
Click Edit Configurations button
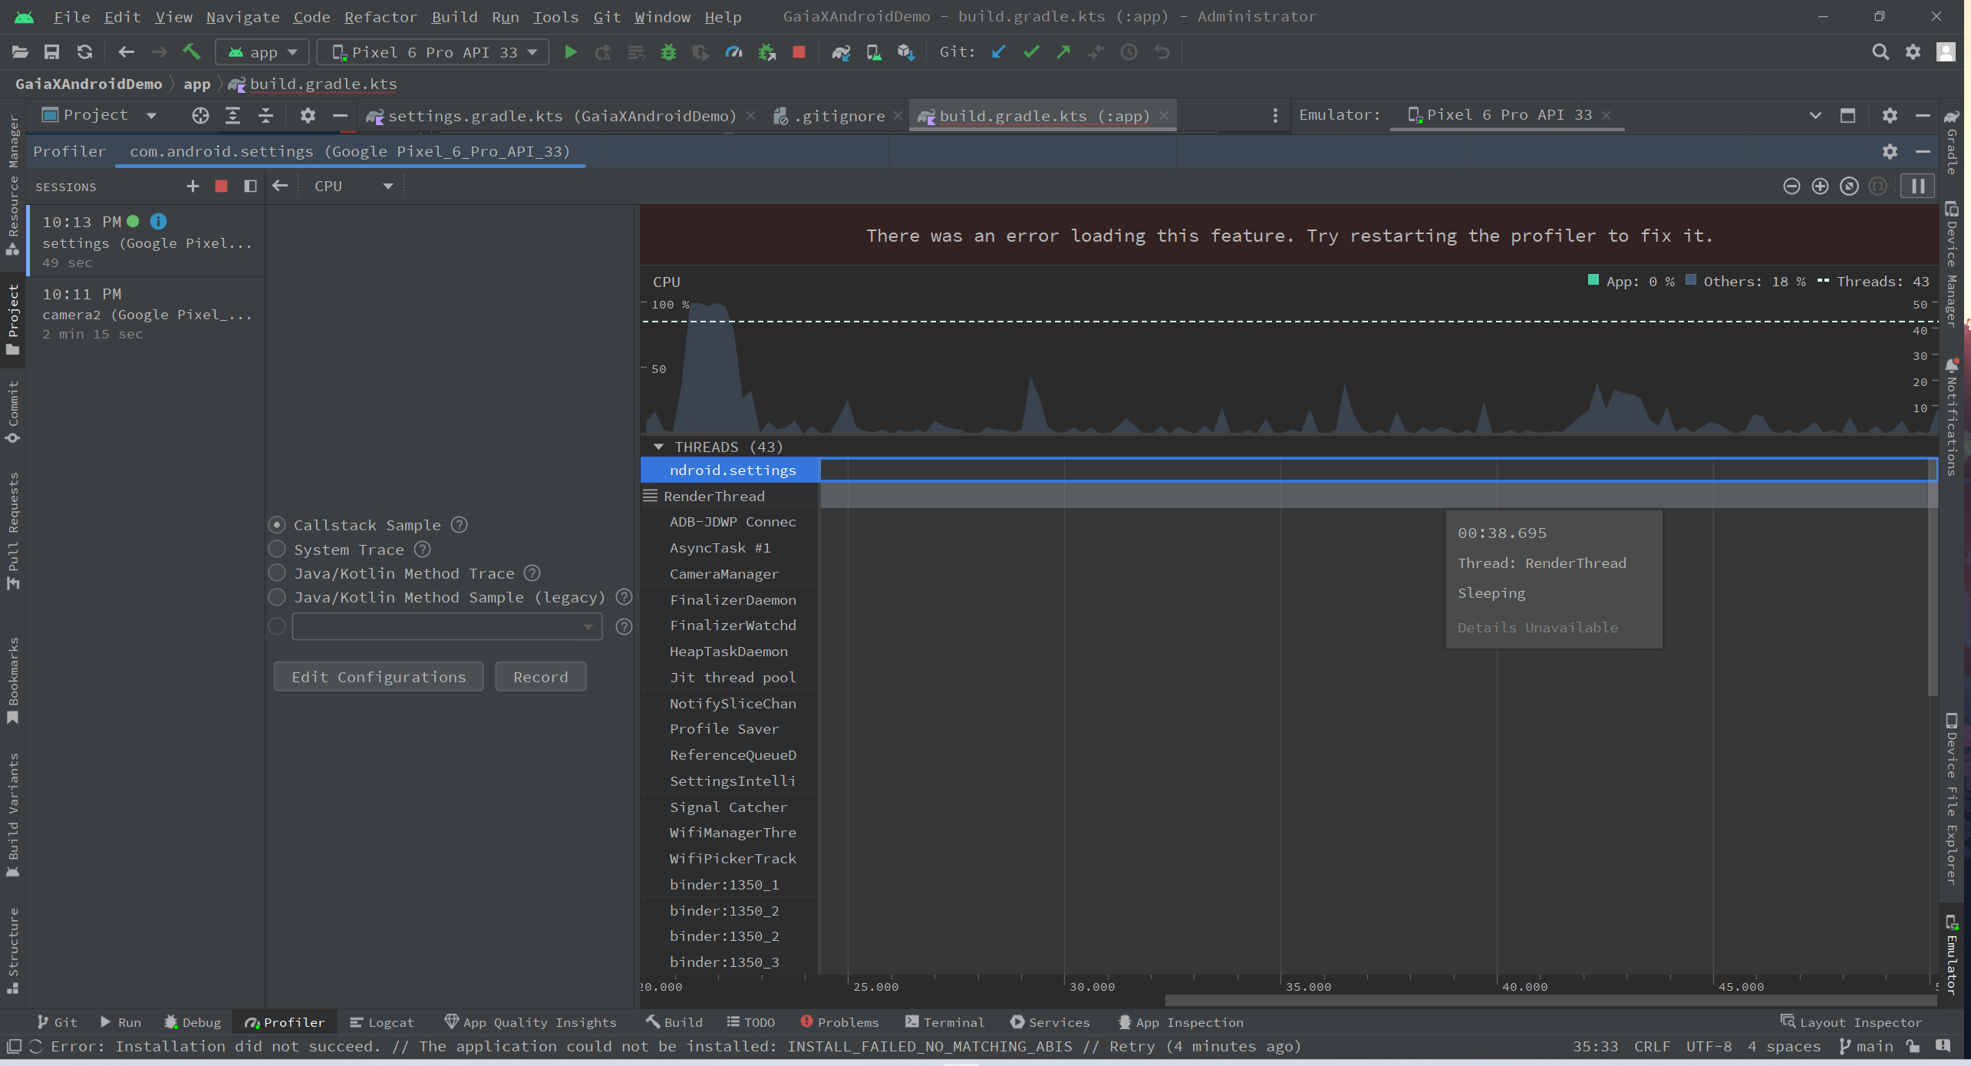[379, 677]
